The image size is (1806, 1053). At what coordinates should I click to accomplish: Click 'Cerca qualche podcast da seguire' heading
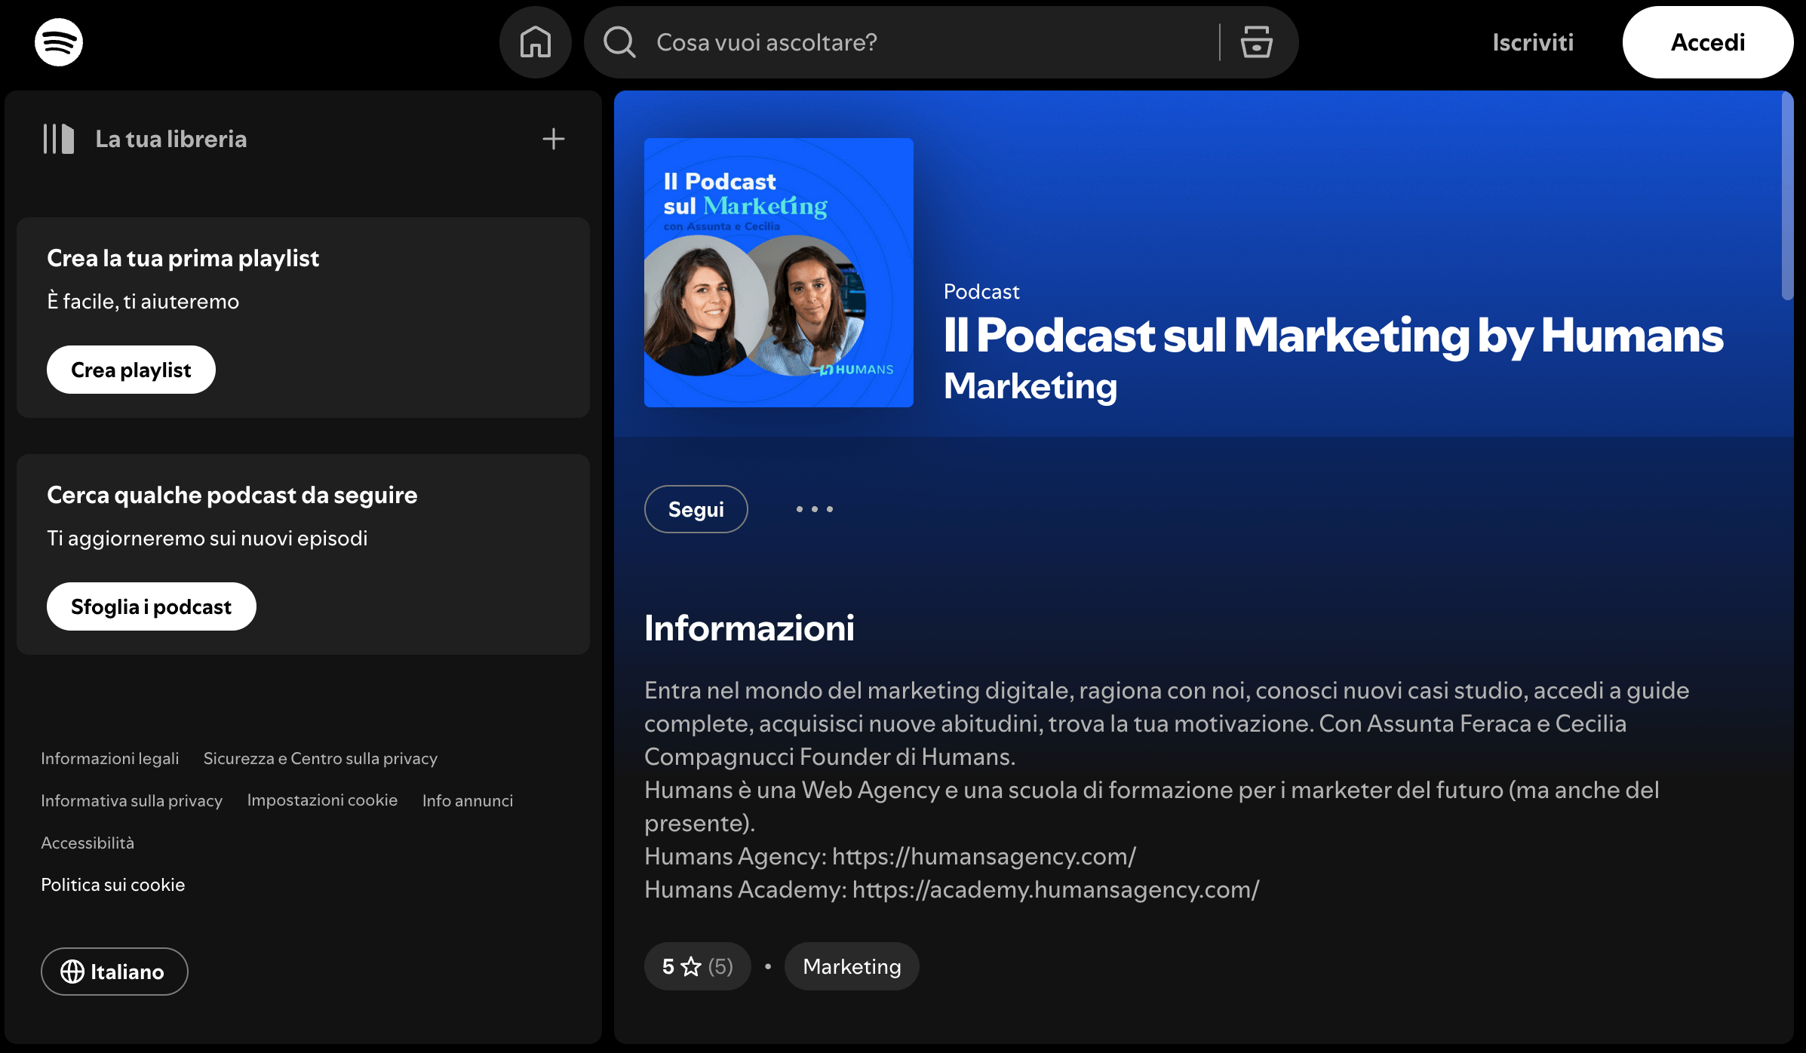(232, 495)
